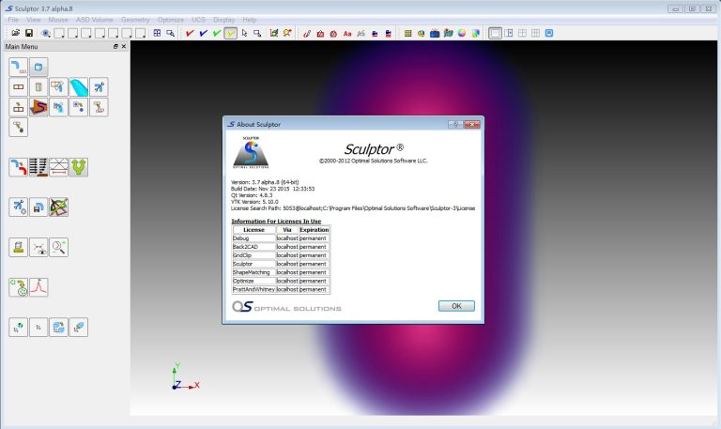
Task: Click the blue cube Main Menu icon
Action: [38, 68]
